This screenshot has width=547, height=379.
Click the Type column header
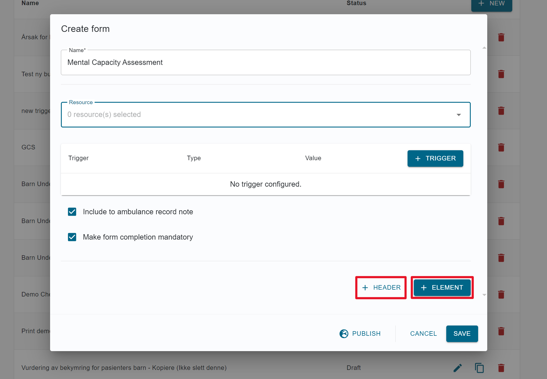[194, 158]
